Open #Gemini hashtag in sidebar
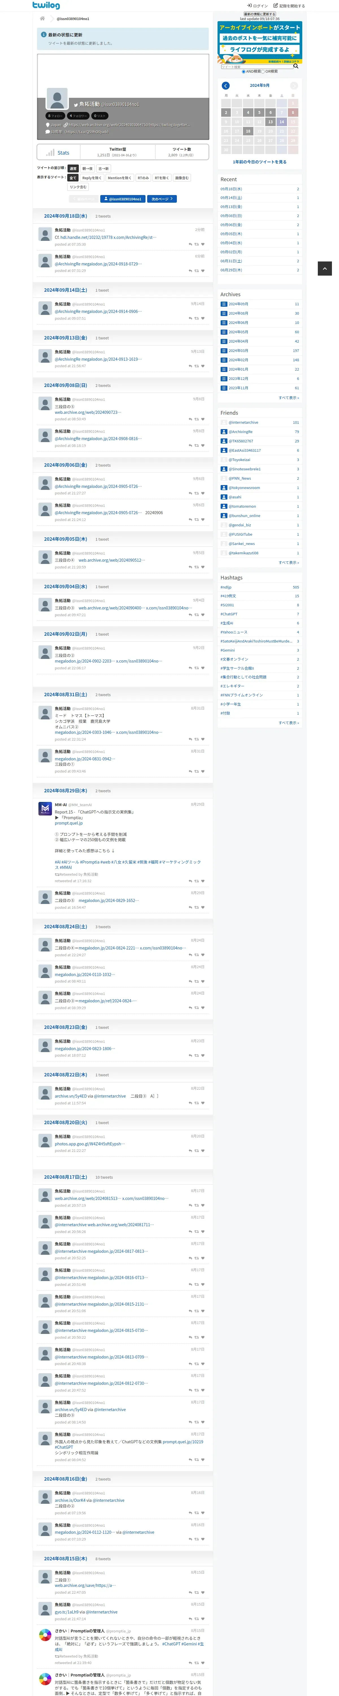Image resolution: width=339 pixels, height=1696 pixels. 228,650
